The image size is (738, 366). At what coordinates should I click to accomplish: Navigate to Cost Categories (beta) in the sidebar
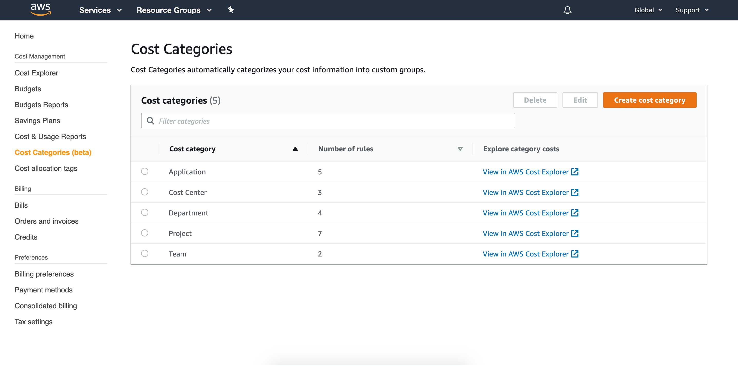(53, 152)
